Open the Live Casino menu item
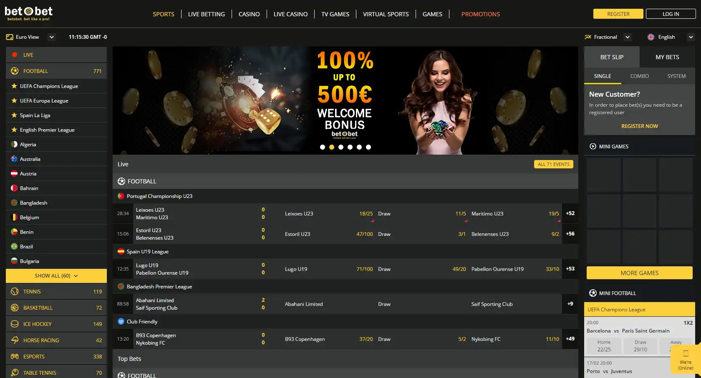701x378 pixels. tap(290, 14)
